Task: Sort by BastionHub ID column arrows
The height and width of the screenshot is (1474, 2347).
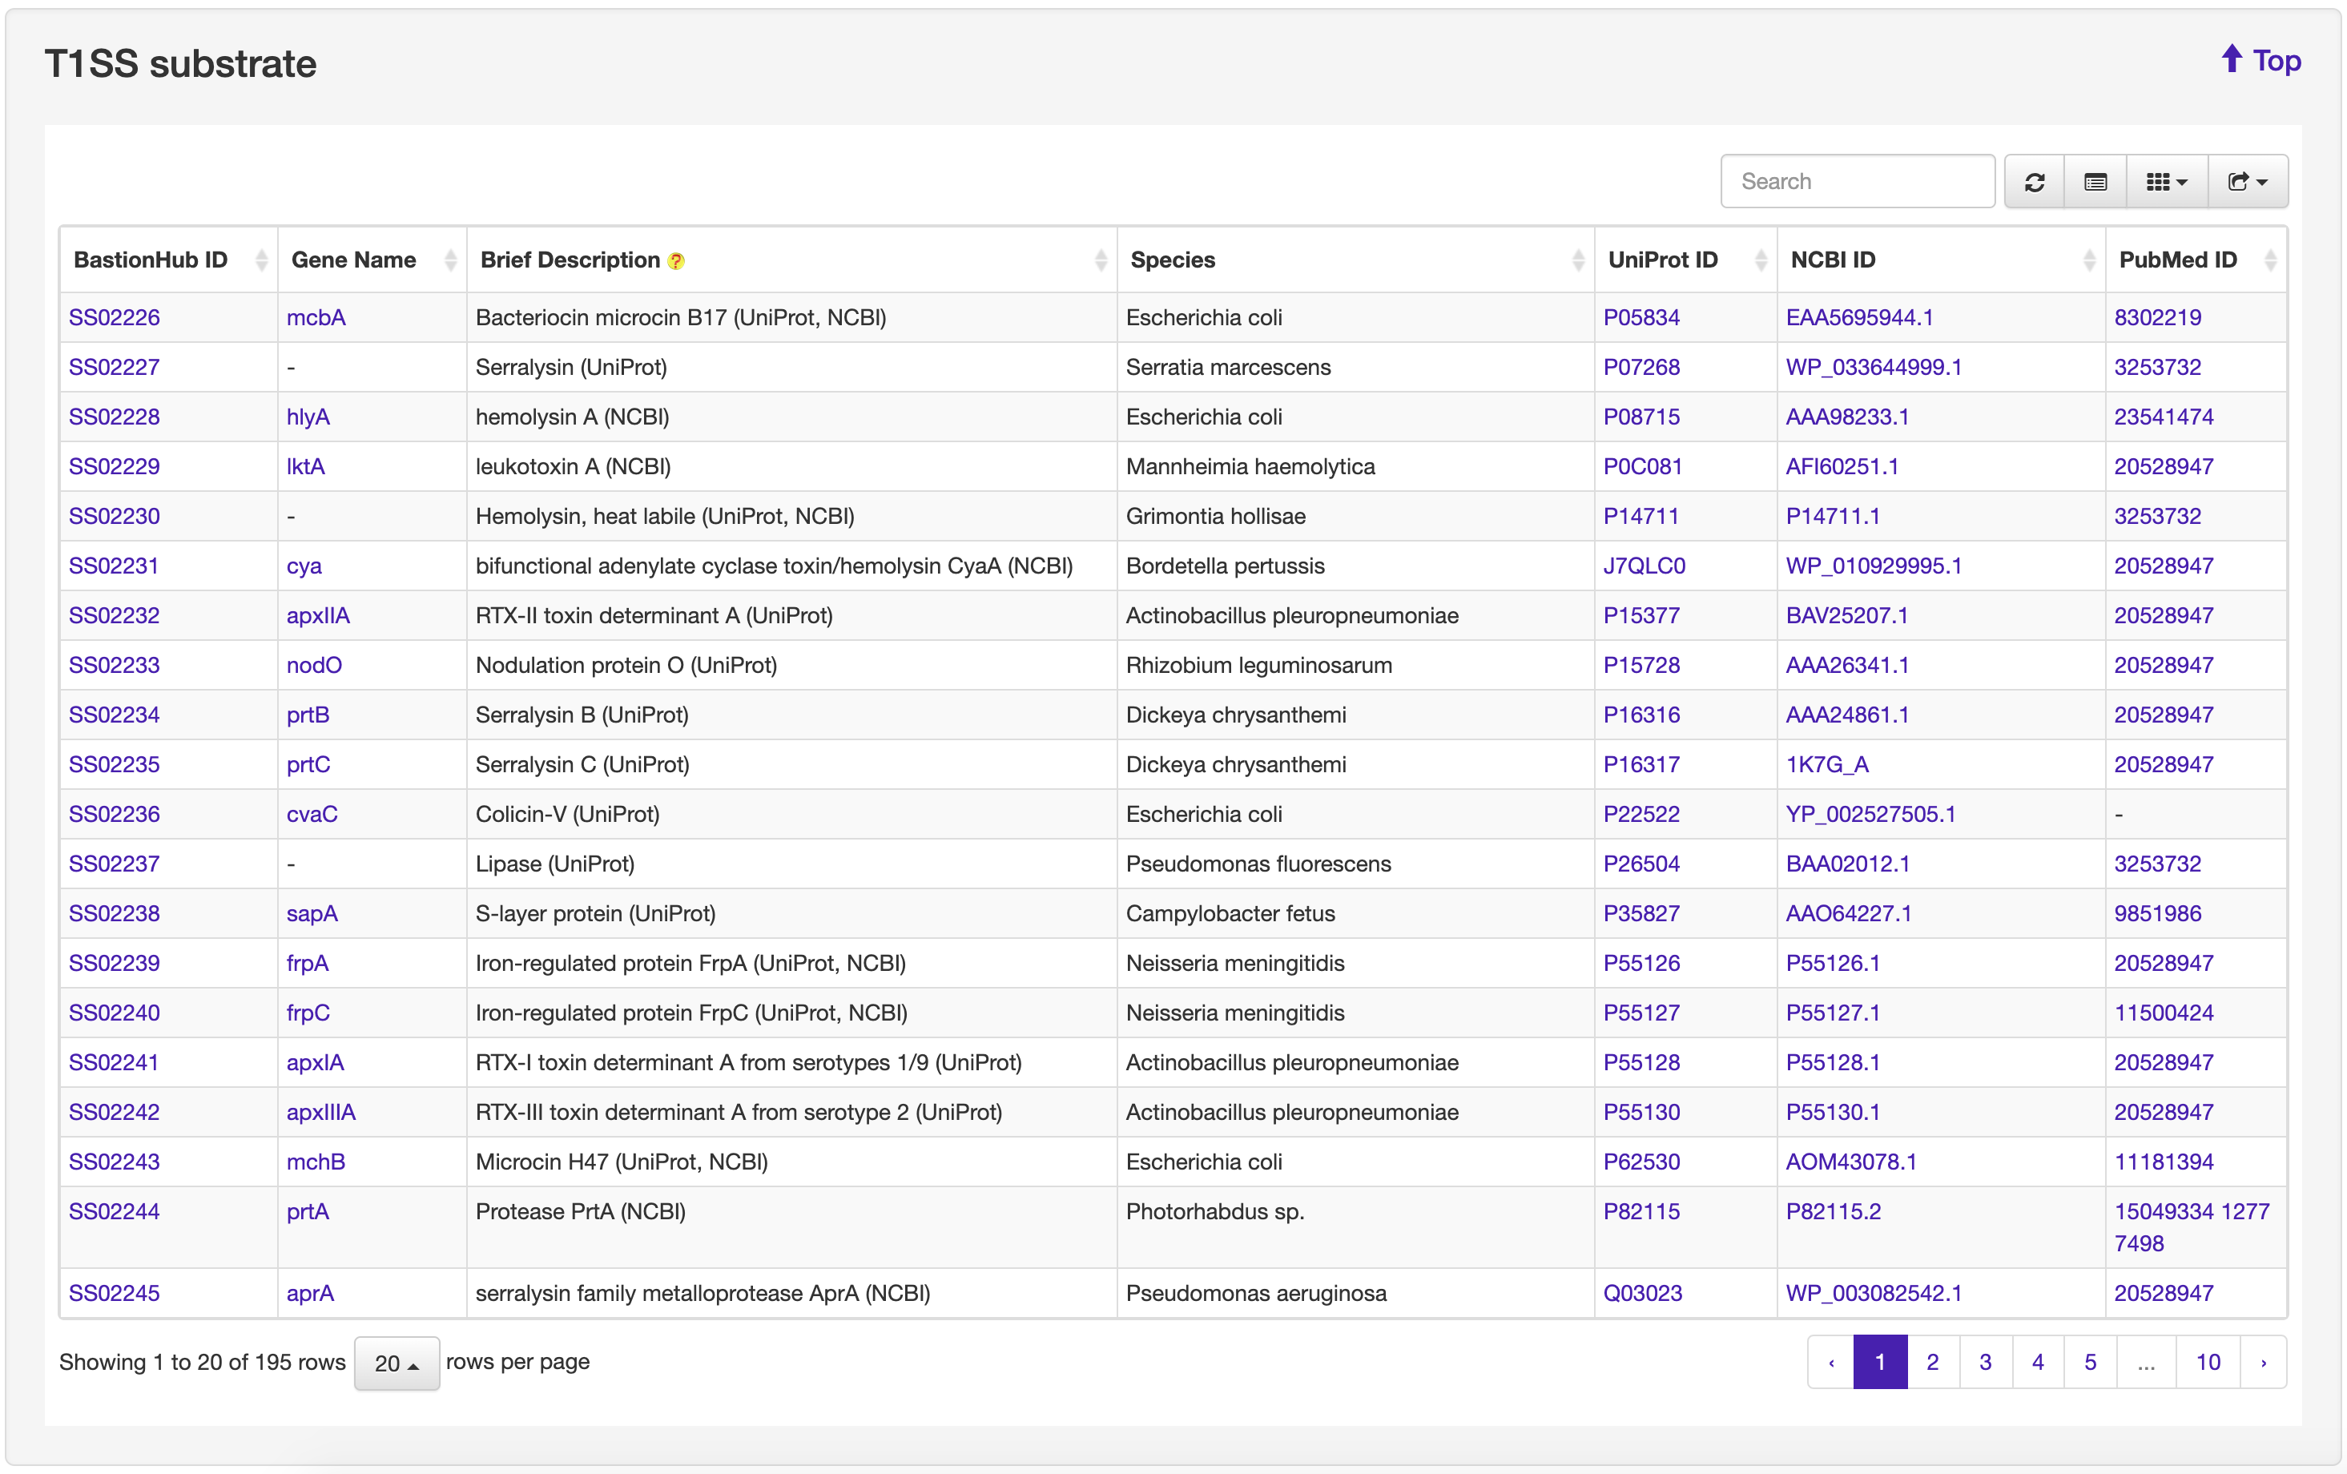Action: pyautogui.click(x=261, y=260)
